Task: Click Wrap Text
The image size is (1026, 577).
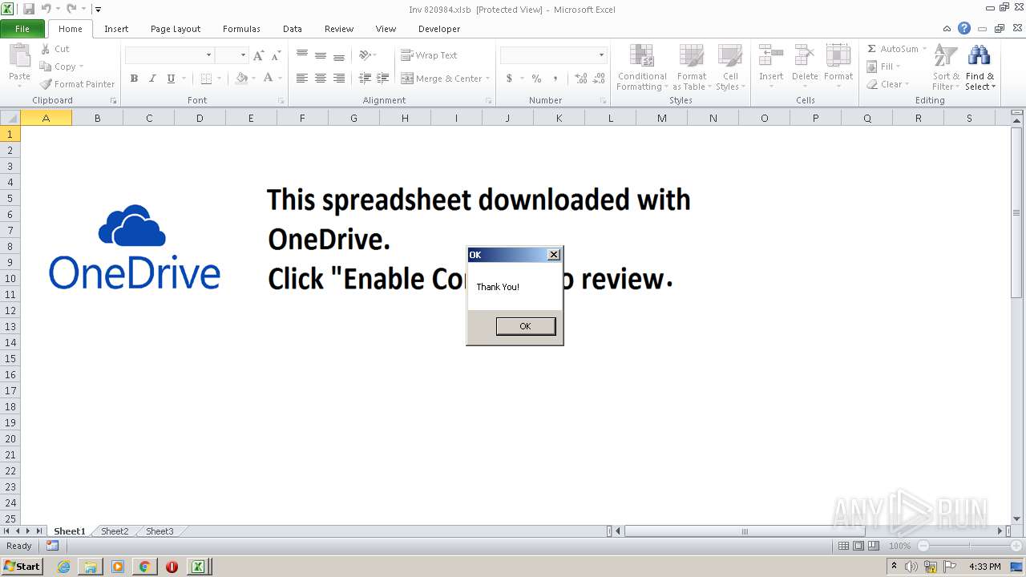Action: pos(429,55)
